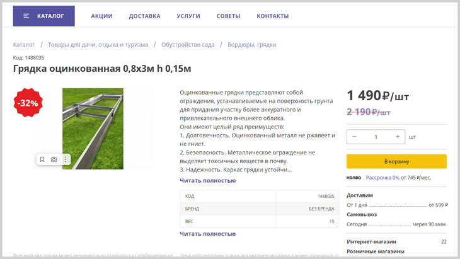Open the Контакты page
The width and height of the screenshot is (460, 259).
273,16
